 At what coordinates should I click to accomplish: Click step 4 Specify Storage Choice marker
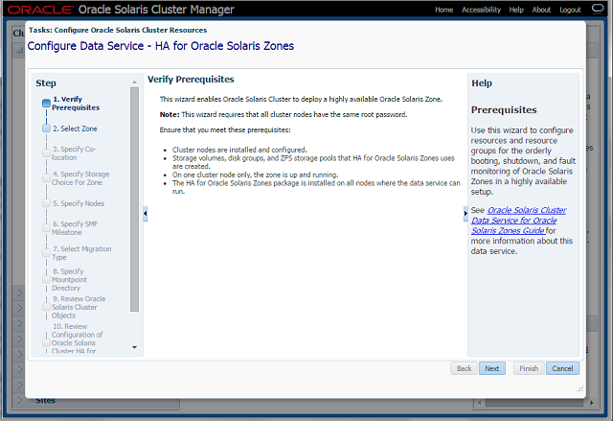pos(46,178)
